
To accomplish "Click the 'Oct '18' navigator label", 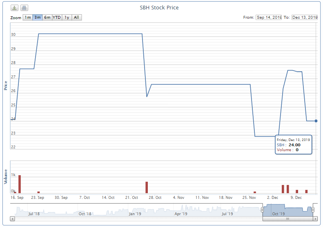I will point(85,214).
